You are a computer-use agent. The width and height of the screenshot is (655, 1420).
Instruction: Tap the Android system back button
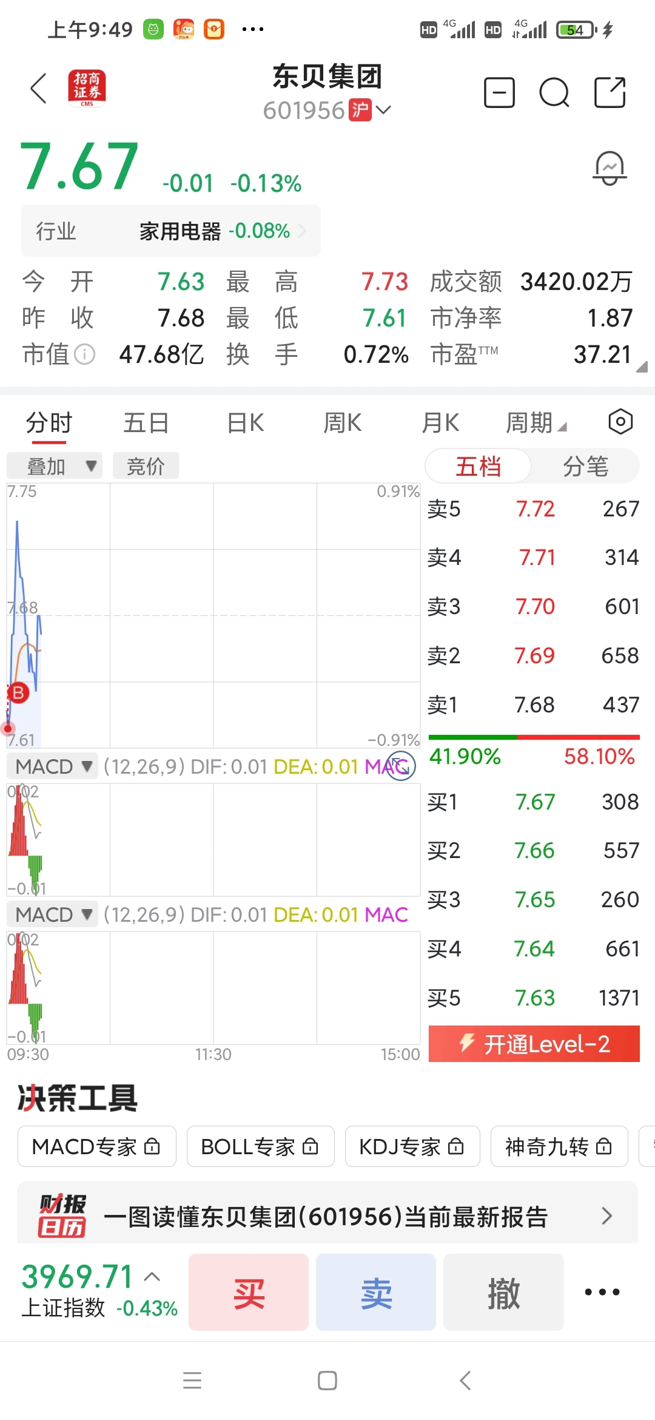465,1380
